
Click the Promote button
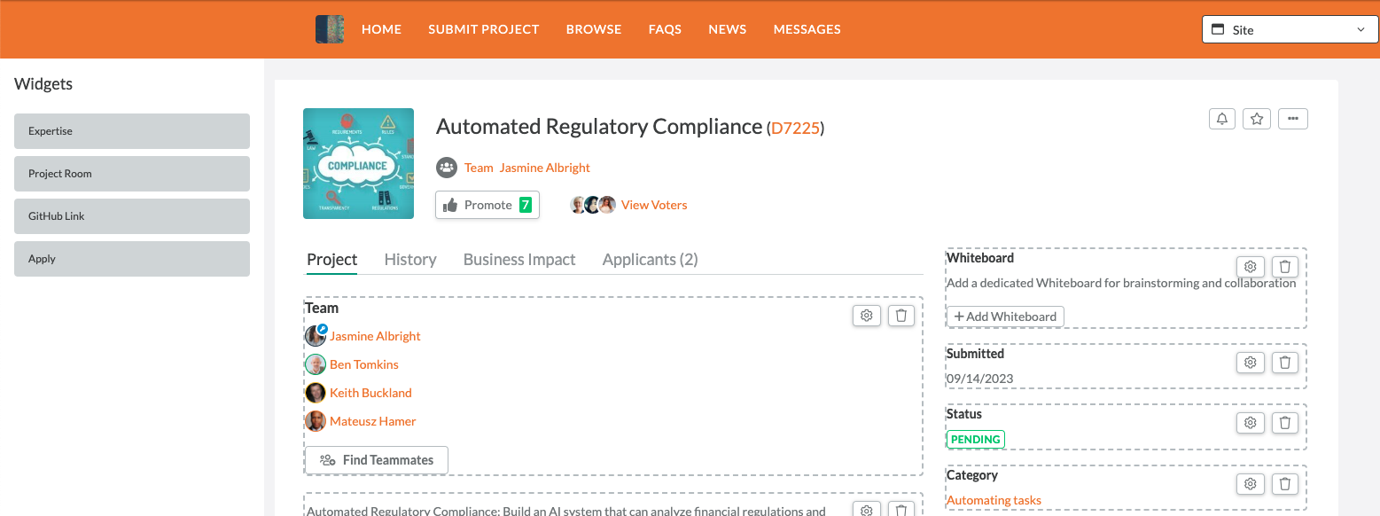(x=487, y=205)
